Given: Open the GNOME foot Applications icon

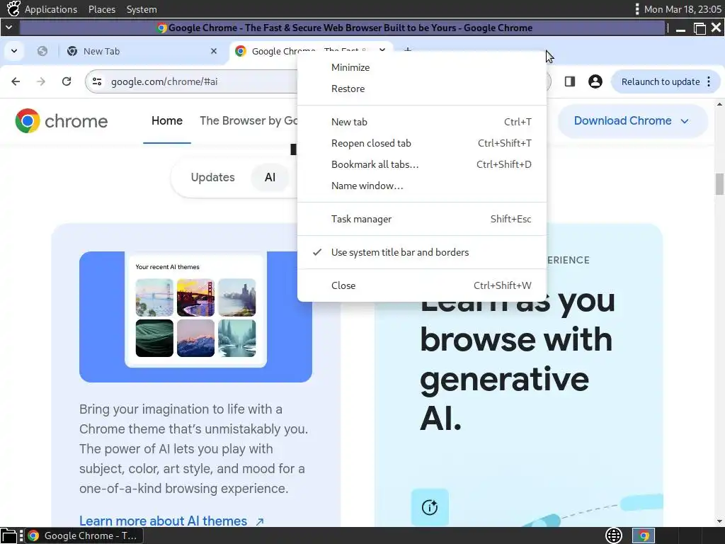Looking at the screenshot, I should [13, 8].
